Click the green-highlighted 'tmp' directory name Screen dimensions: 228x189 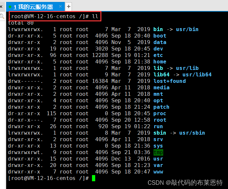pyautogui.click(x=158, y=152)
